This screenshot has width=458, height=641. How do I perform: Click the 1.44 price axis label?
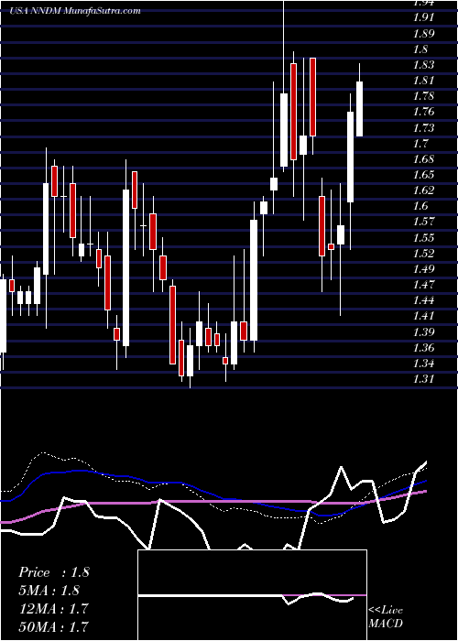pyautogui.click(x=422, y=301)
